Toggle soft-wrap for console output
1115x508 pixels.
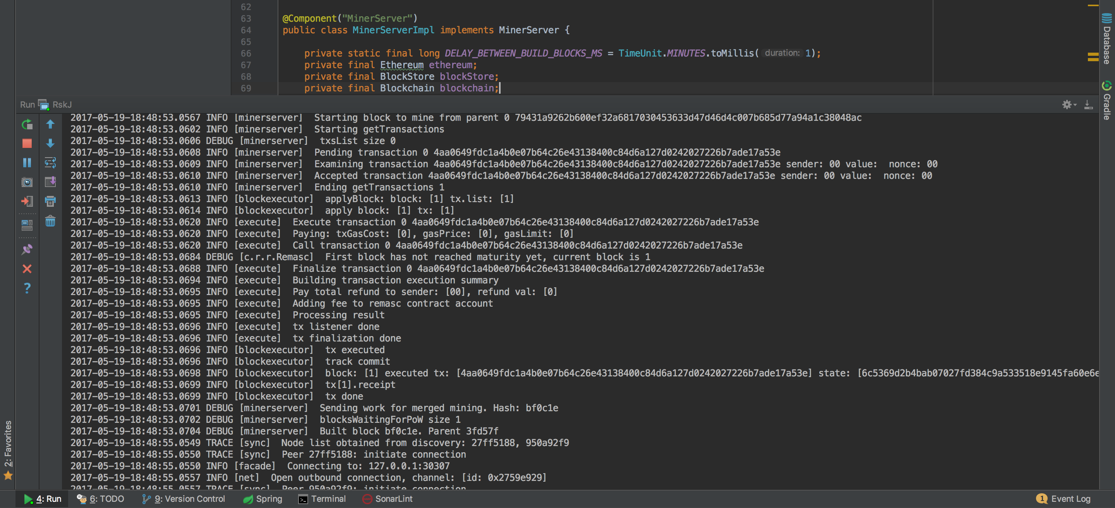(x=50, y=162)
